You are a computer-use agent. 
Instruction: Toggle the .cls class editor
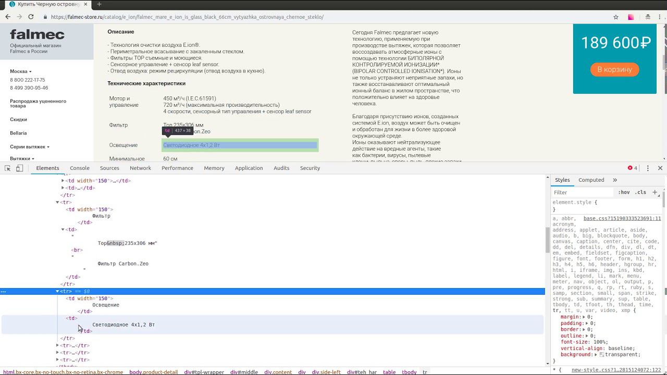(x=640, y=192)
